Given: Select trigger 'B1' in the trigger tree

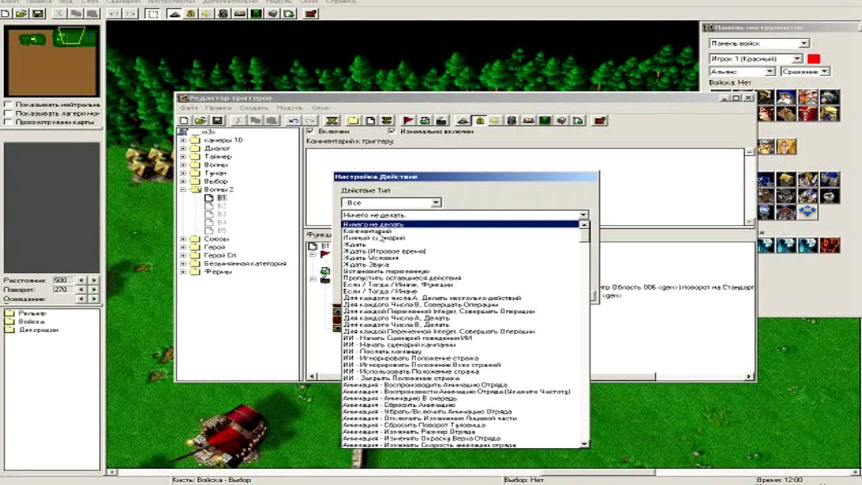Looking at the screenshot, I should pyautogui.click(x=222, y=198).
